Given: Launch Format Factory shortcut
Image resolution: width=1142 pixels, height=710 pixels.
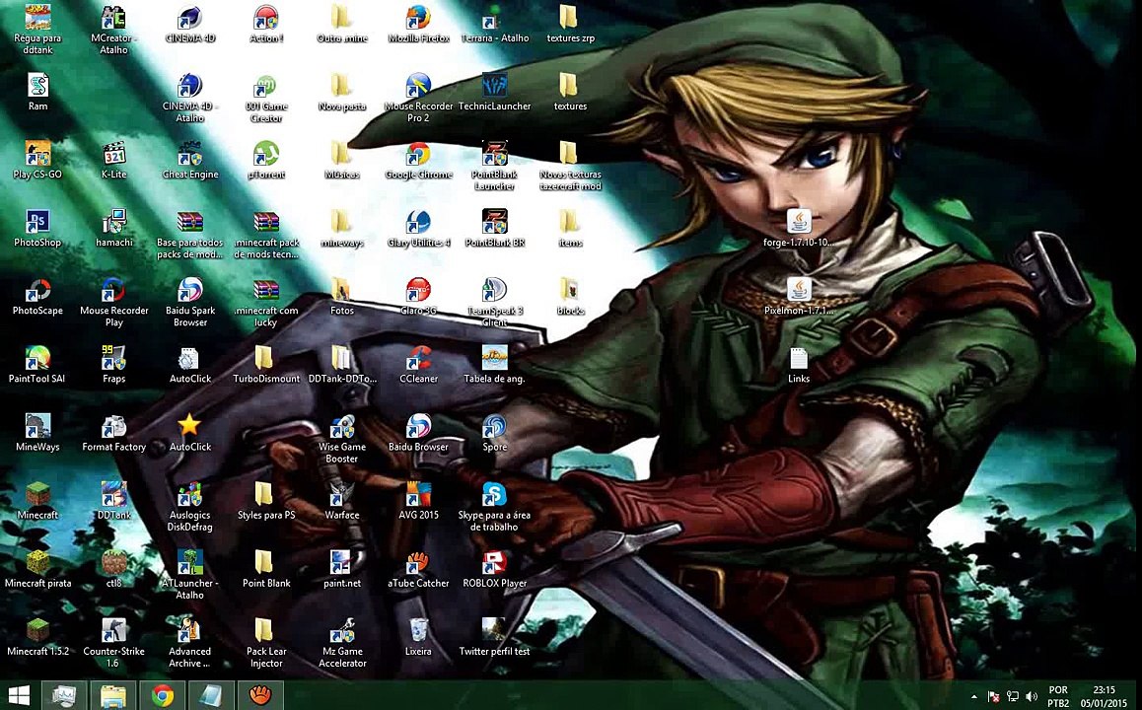Looking at the screenshot, I should point(113,426).
